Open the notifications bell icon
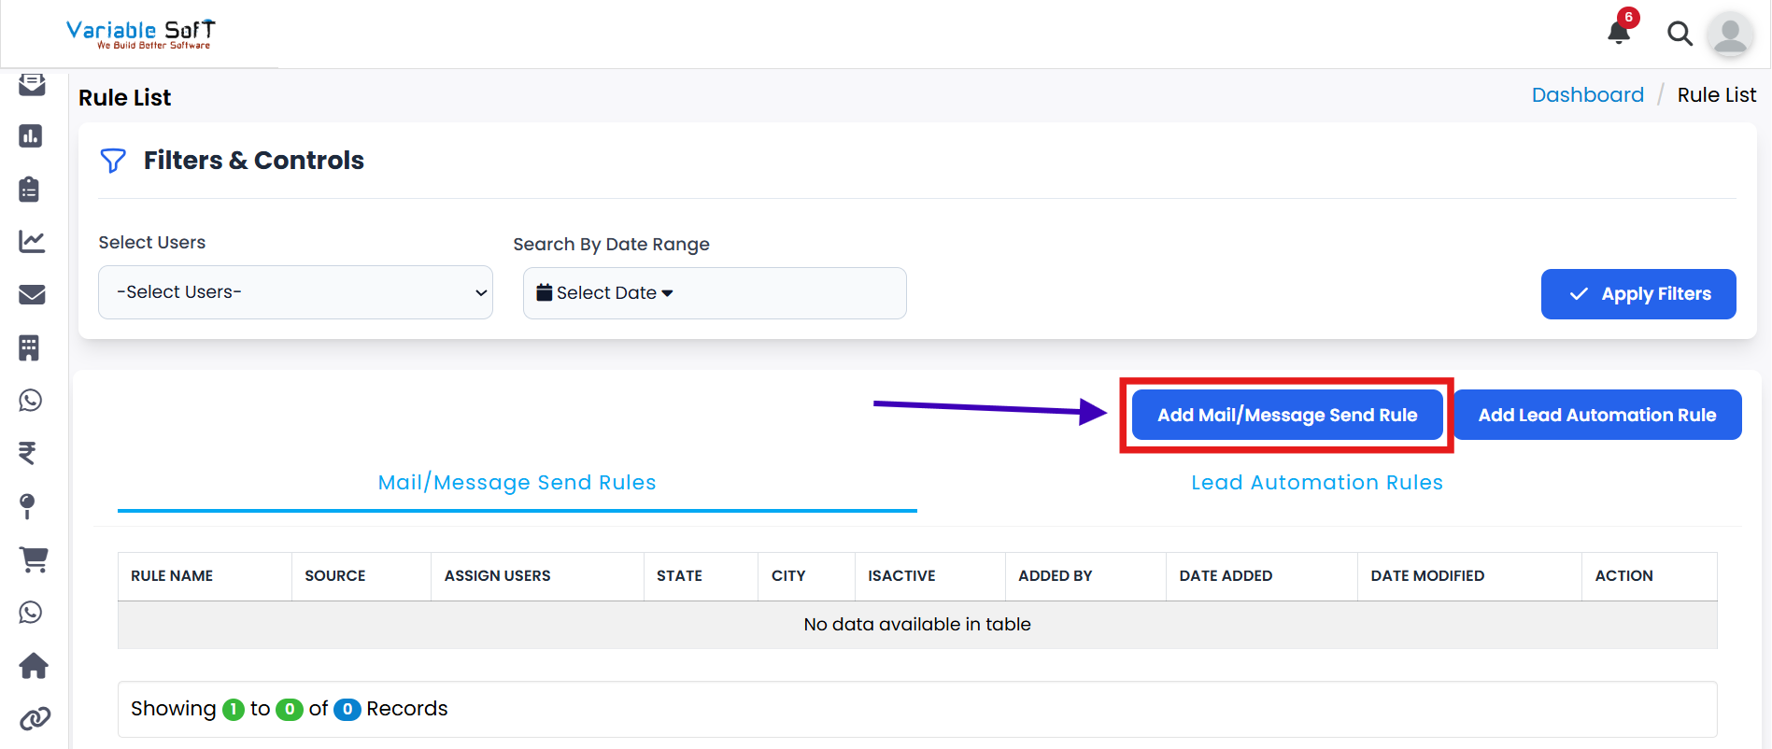This screenshot has width=1772, height=749. tap(1619, 33)
